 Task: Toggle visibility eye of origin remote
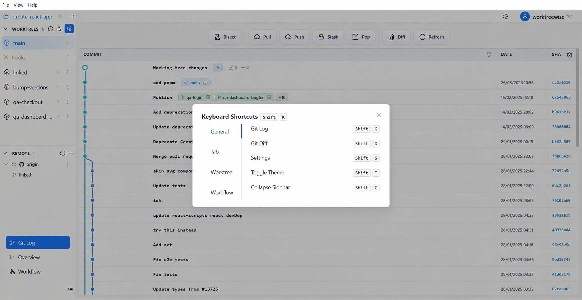point(14,164)
